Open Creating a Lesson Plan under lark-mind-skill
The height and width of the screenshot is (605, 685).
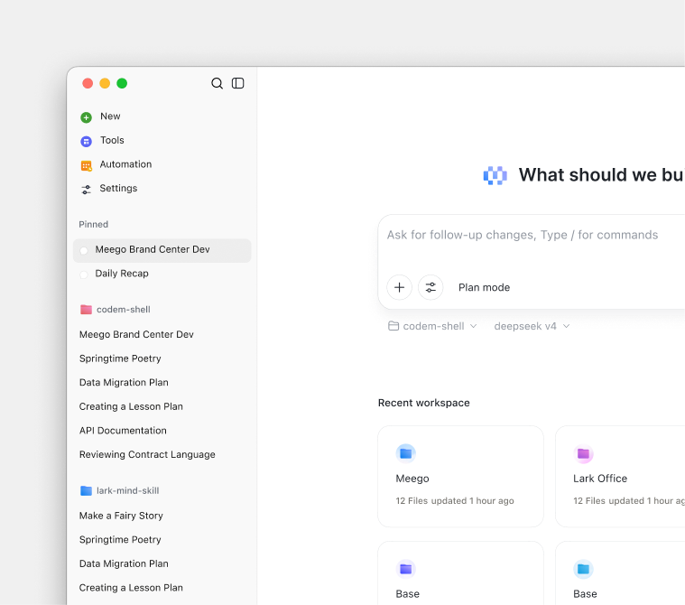click(x=131, y=588)
